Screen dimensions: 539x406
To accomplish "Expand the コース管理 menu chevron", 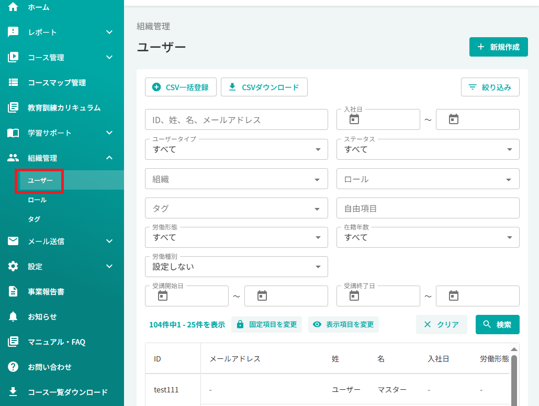I will click(x=109, y=57).
